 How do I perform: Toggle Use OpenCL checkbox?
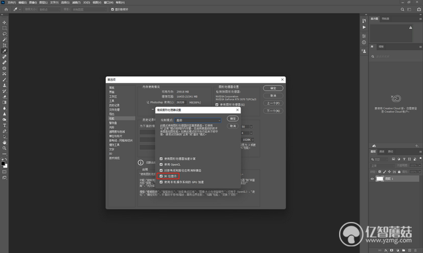[161, 164]
